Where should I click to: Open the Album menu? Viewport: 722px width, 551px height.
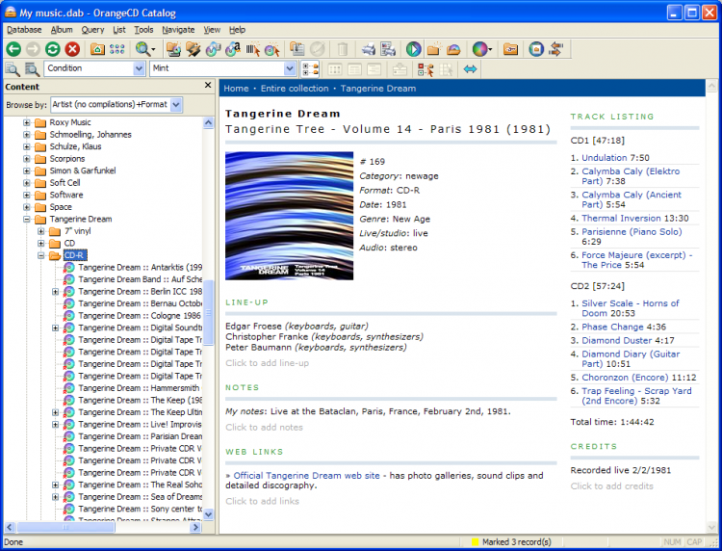pos(61,30)
